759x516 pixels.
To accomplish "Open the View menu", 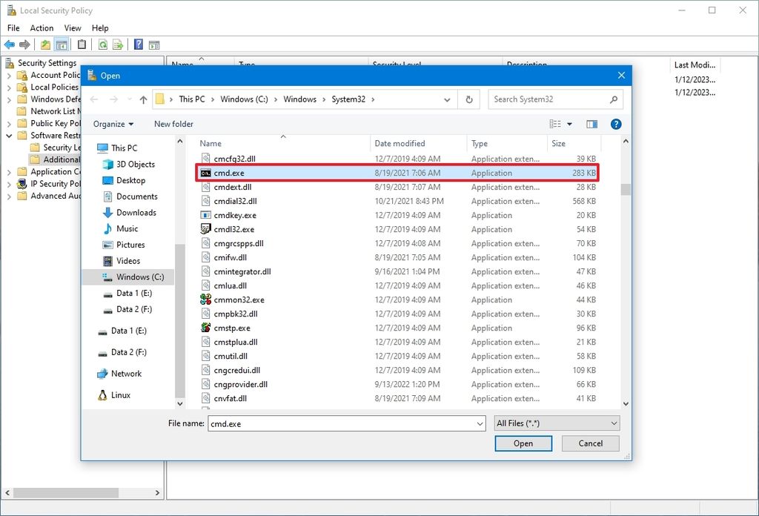I will (72, 27).
